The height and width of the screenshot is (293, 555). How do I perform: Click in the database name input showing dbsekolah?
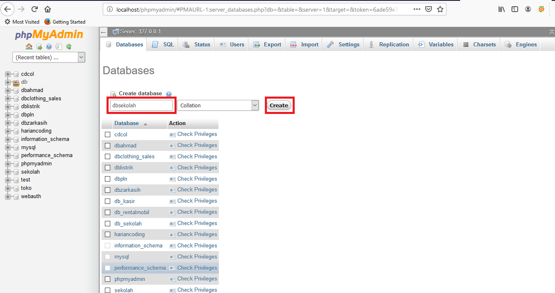(141, 105)
